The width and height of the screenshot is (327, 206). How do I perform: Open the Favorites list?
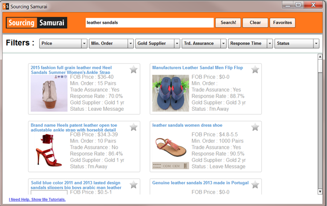point(282,22)
